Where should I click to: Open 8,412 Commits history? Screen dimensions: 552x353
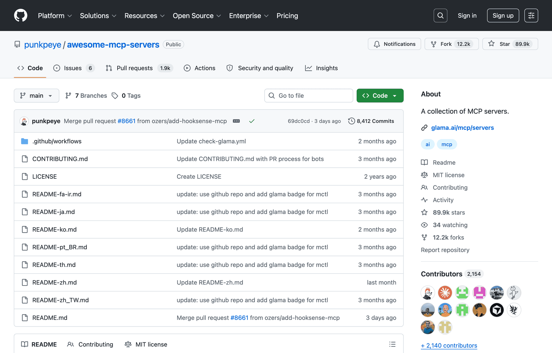(371, 121)
